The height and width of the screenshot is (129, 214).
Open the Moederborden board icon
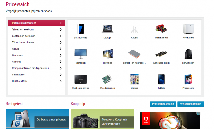107,79
